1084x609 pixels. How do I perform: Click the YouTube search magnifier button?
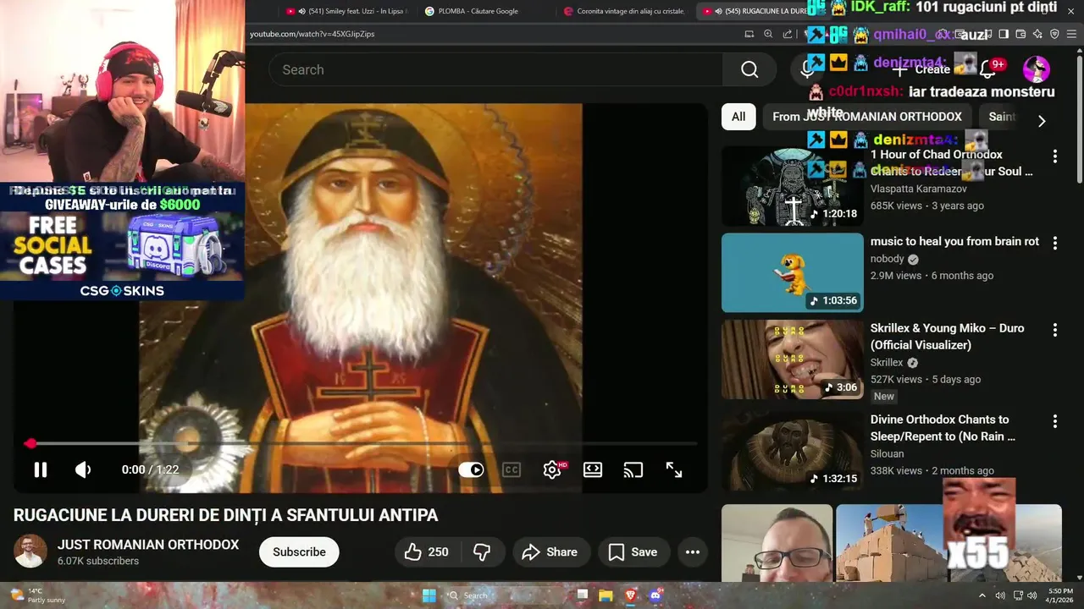pos(749,69)
